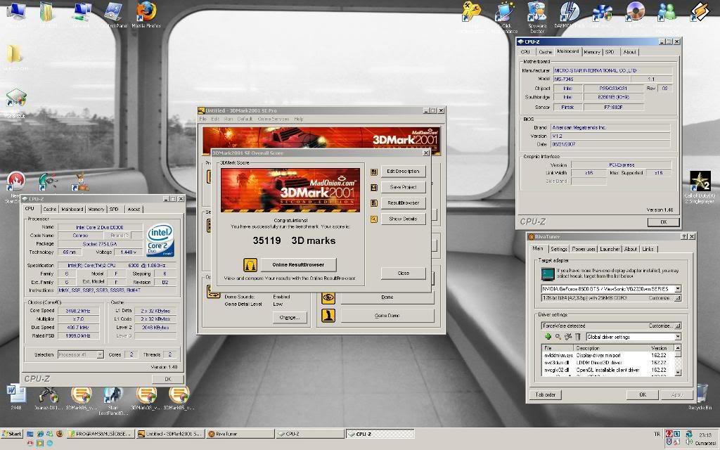Open SPD tab in right CPU-Z window
This screenshot has height=450, width=720.
pos(610,52)
